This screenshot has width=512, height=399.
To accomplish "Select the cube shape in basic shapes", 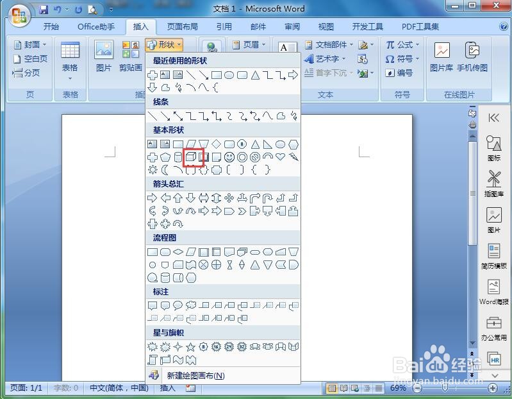I will (191, 157).
